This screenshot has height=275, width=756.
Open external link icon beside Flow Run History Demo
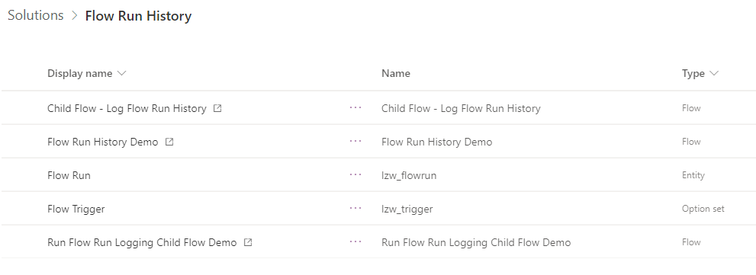point(169,142)
